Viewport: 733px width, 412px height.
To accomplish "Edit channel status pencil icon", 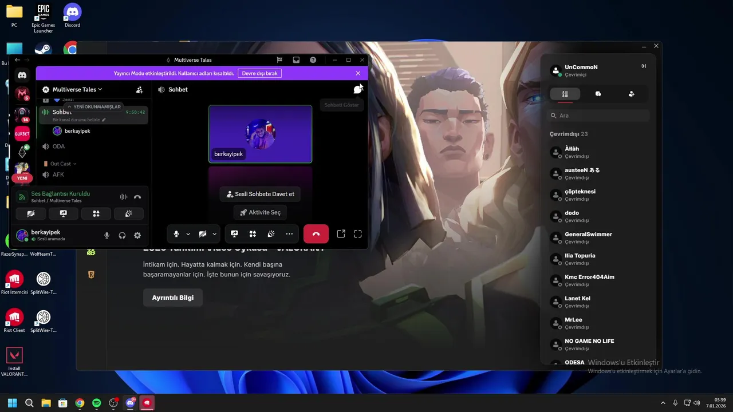I will 104,120.
